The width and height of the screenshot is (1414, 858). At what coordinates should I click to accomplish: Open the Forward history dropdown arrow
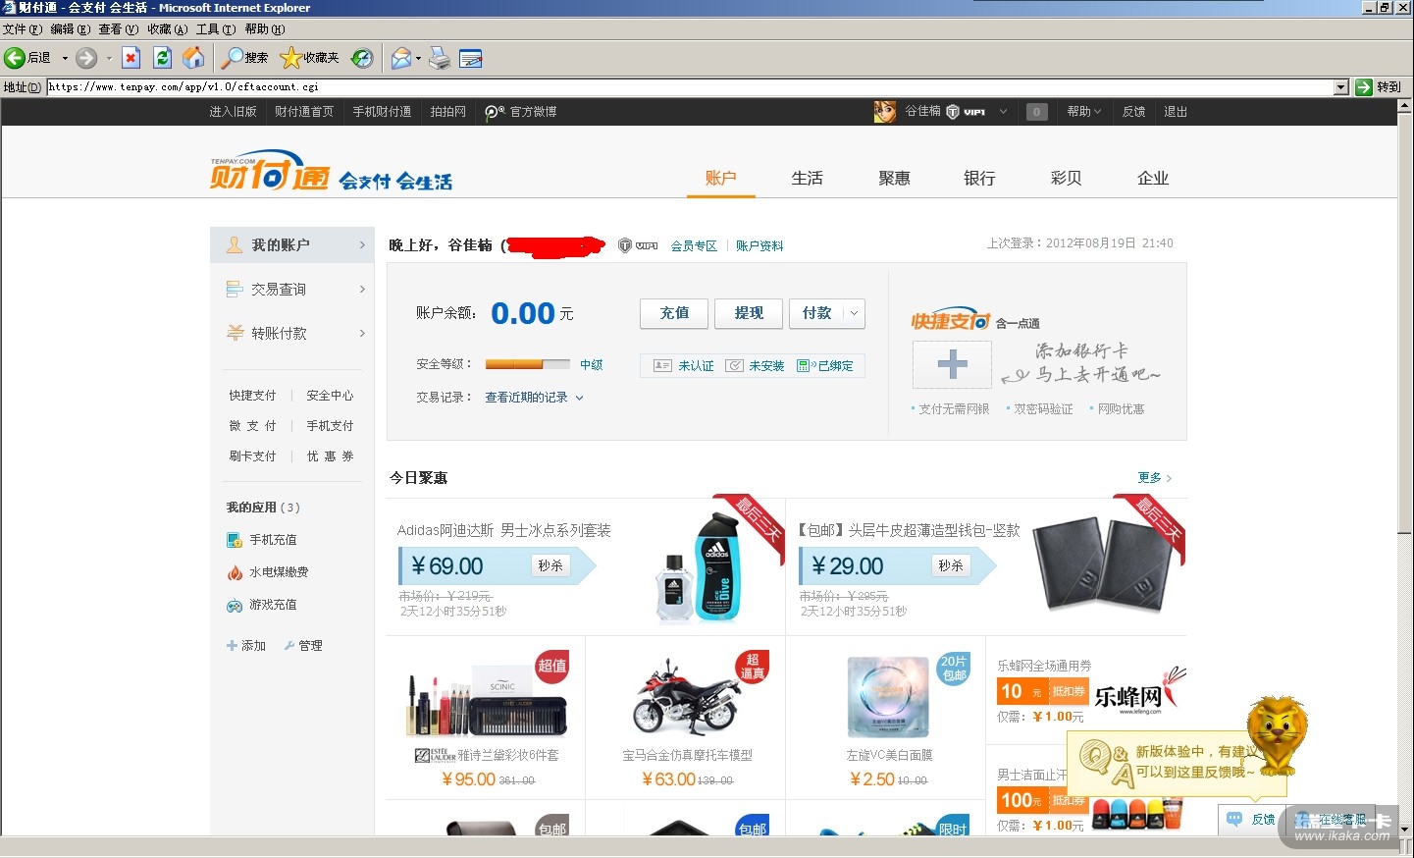click(108, 58)
